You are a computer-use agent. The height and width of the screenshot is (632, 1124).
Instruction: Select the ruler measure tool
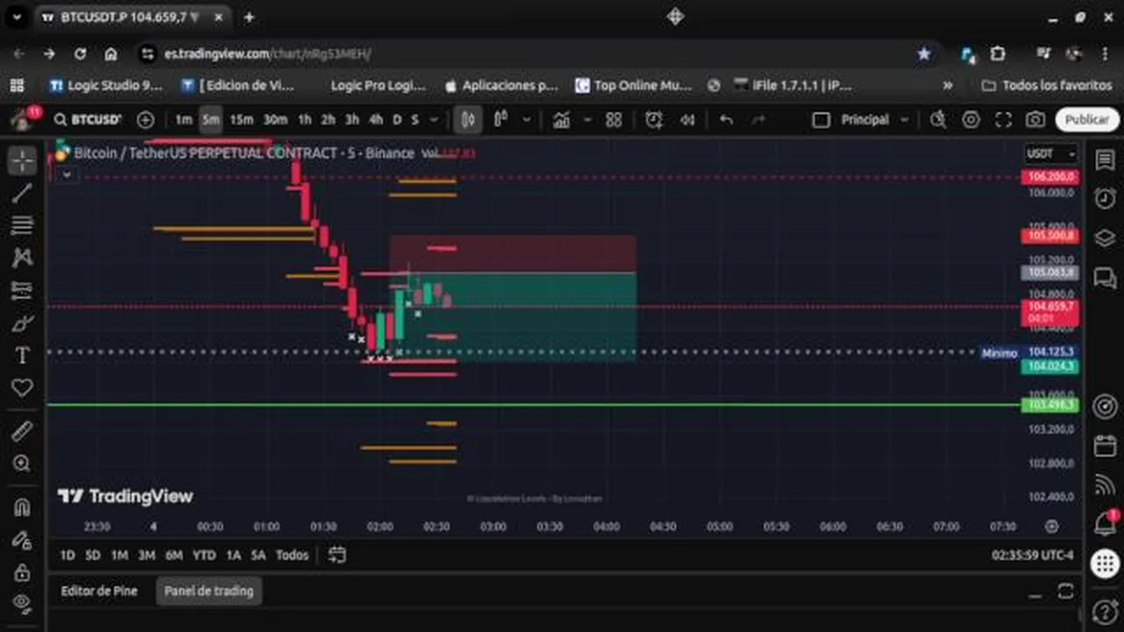[x=22, y=431]
